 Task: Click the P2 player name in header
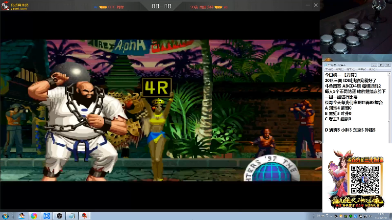click(201, 7)
